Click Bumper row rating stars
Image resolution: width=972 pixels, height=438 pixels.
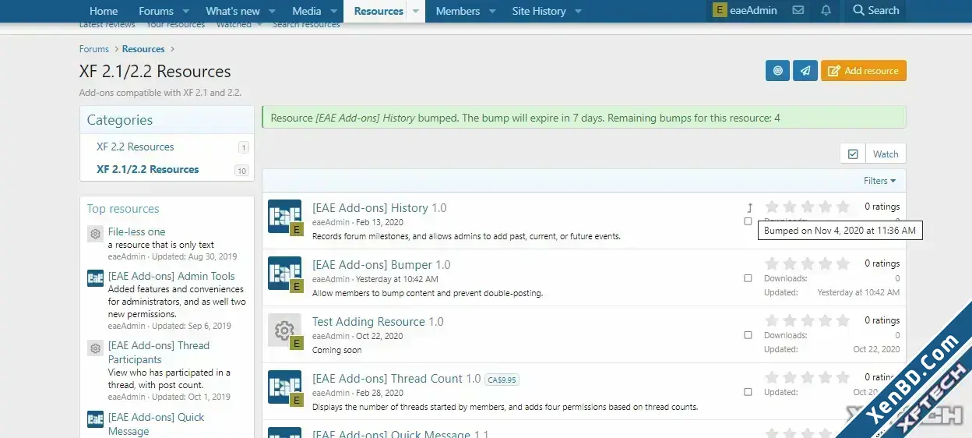(x=808, y=263)
